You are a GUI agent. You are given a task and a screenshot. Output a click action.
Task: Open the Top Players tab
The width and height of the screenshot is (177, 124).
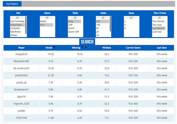(12, 4)
